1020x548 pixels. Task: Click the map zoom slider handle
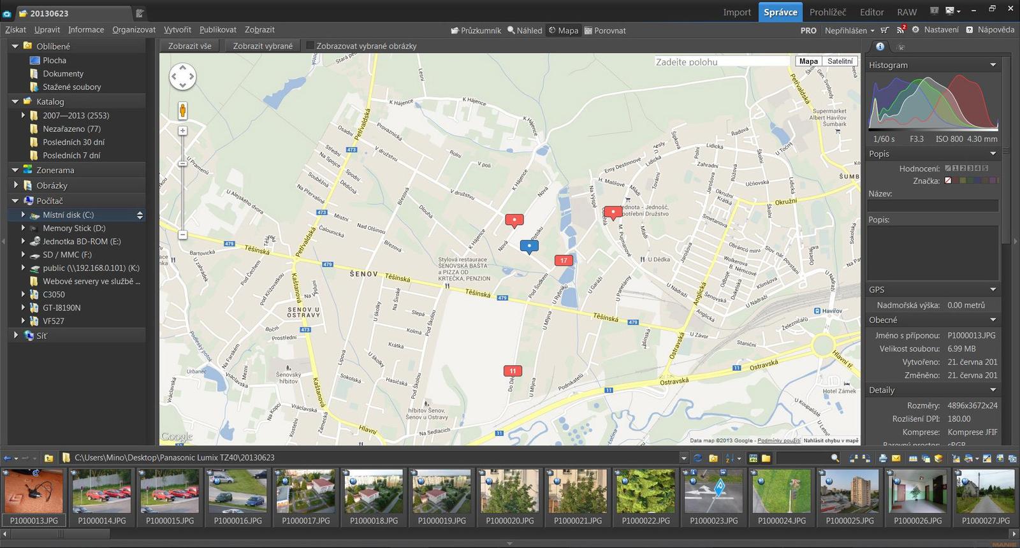point(182,163)
